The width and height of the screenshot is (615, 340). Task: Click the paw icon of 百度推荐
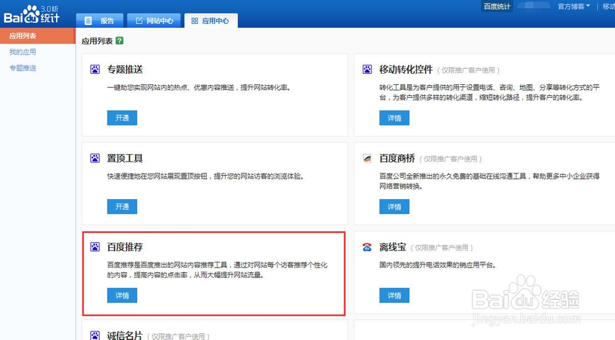(x=95, y=247)
